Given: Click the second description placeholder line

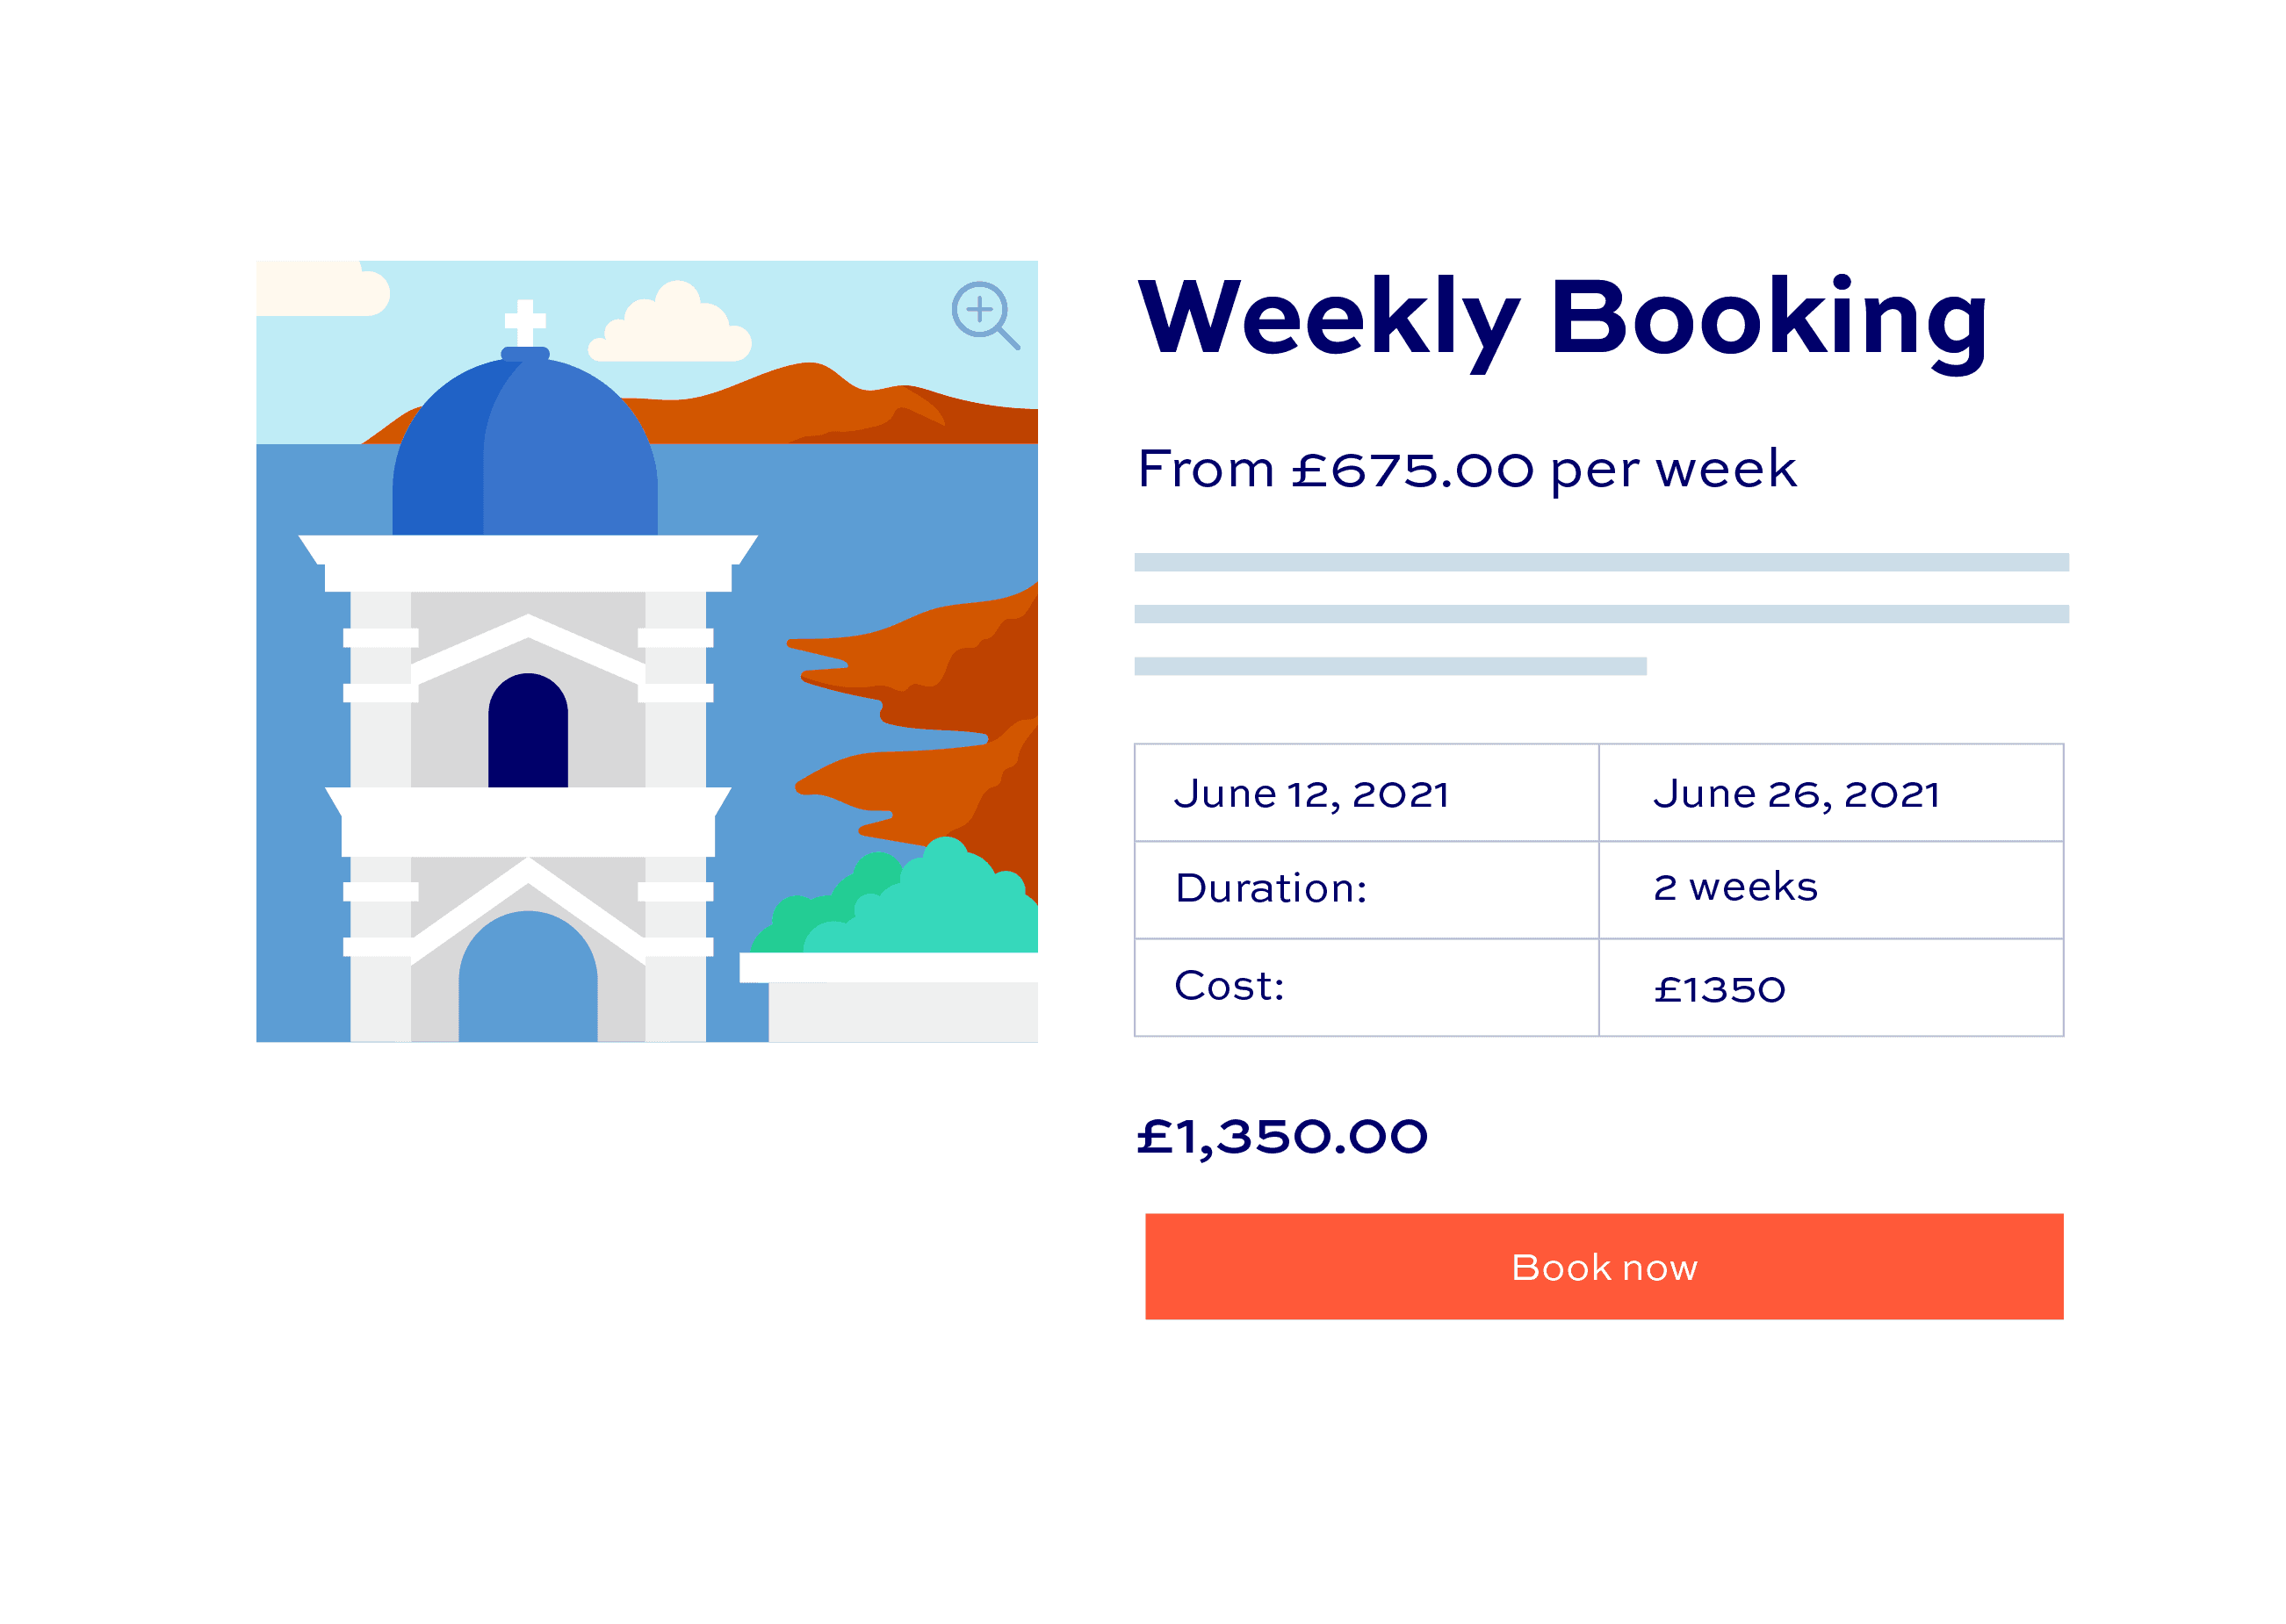Looking at the screenshot, I should (1602, 614).
